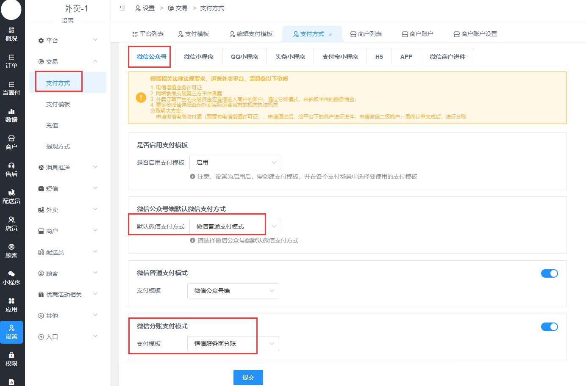
Task: Switch to the 微信小程序 tab
Action: pos(199,57)
